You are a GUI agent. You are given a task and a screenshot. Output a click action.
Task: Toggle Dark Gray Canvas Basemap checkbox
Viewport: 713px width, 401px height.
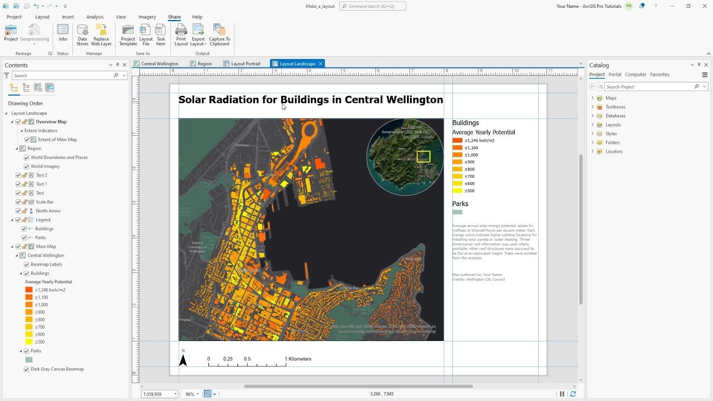point(26,369)
